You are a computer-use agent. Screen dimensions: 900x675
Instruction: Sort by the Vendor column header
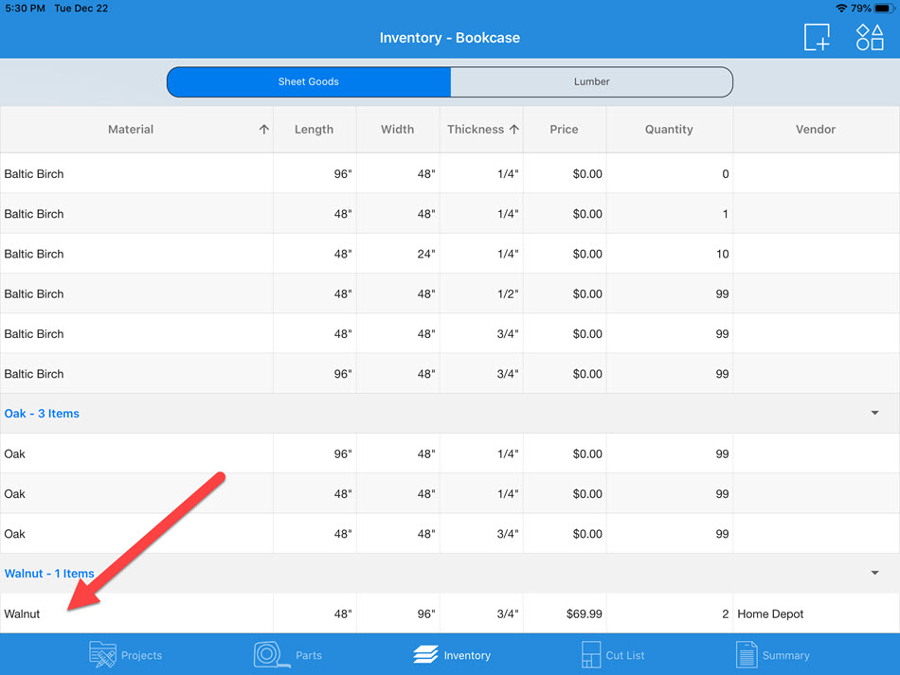tap(815, 129)
